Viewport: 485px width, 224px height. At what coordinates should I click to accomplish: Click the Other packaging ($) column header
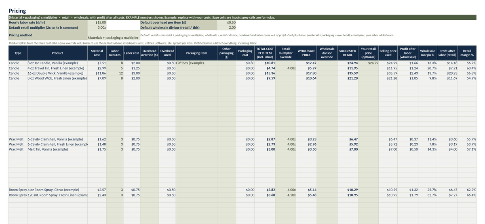click(x=227, y=53)
